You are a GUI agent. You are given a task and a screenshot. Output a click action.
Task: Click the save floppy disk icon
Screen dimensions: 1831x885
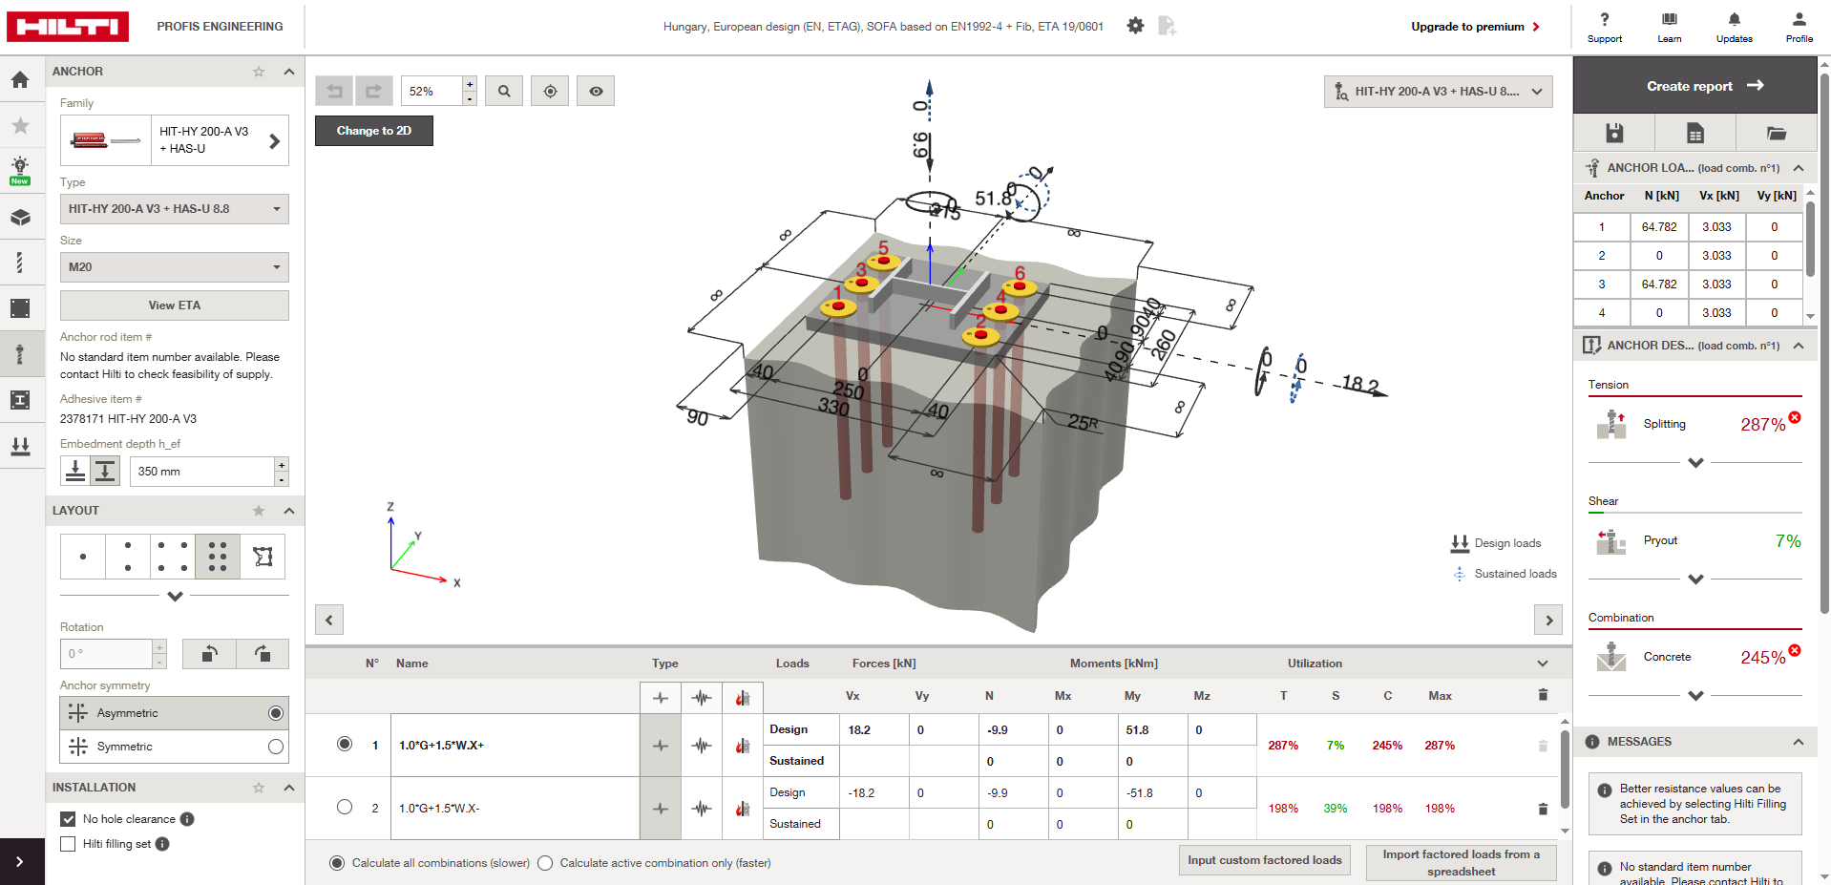coord(1613,133)
